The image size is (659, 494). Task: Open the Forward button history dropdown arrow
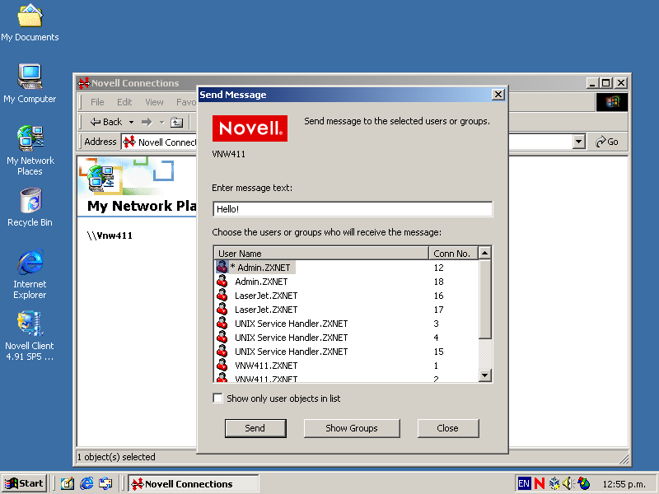(x=161, y=122)
